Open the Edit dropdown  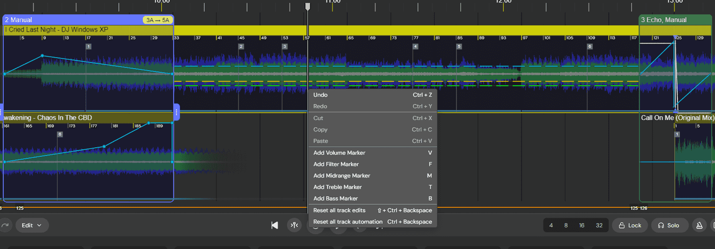32,225
